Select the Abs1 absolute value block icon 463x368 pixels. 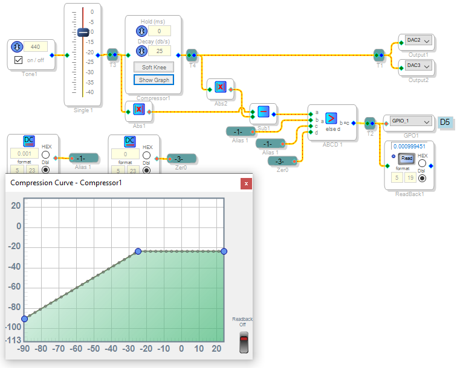tap(139, 109)
